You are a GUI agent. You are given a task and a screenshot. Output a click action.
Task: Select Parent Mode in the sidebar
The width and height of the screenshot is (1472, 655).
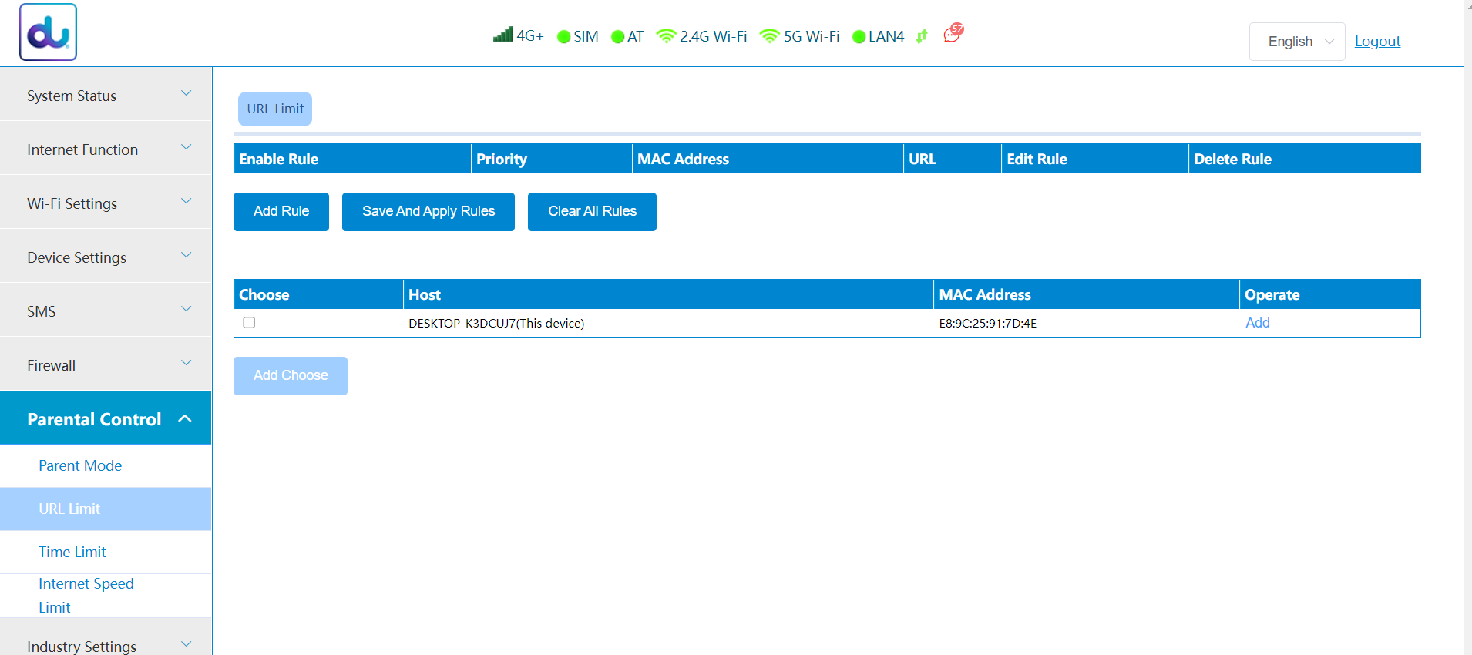pos(80,465)
